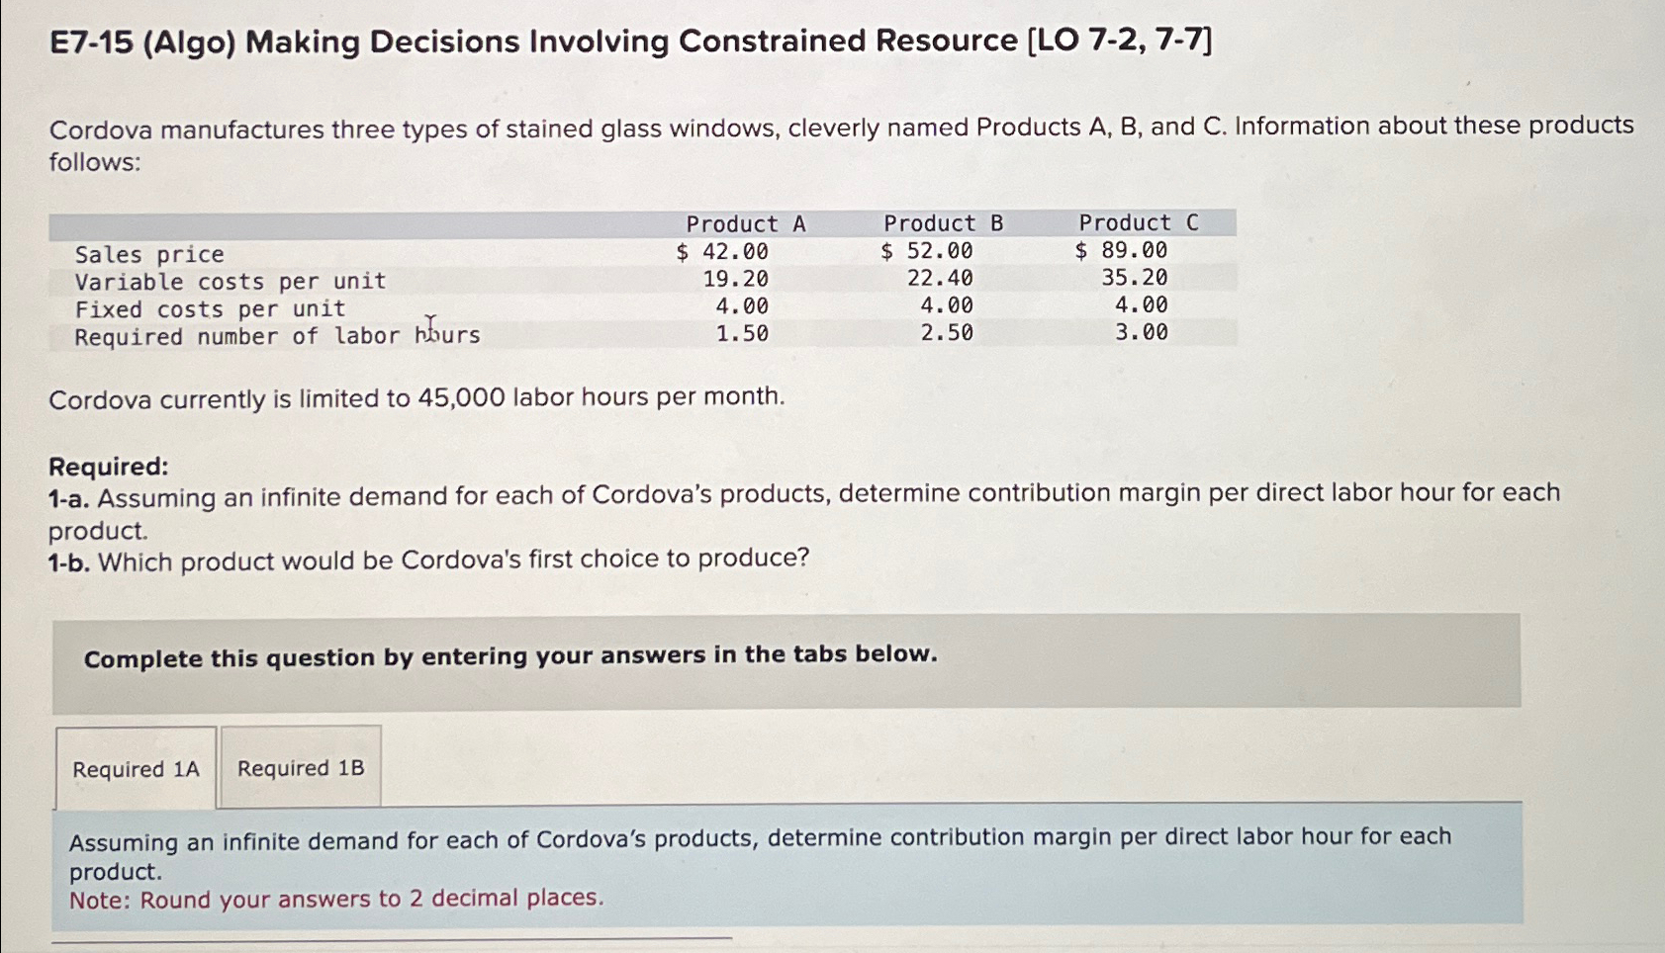
Task: Select the rounding note text
Action: coord(335,899)
